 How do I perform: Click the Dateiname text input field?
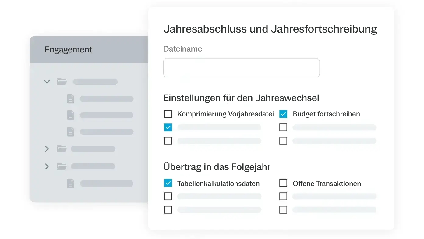click(x=241, y=68)
